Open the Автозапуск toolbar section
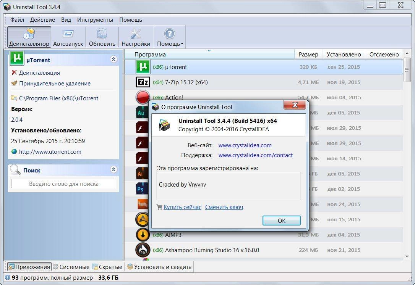415x285 pixels. point(68,37)
